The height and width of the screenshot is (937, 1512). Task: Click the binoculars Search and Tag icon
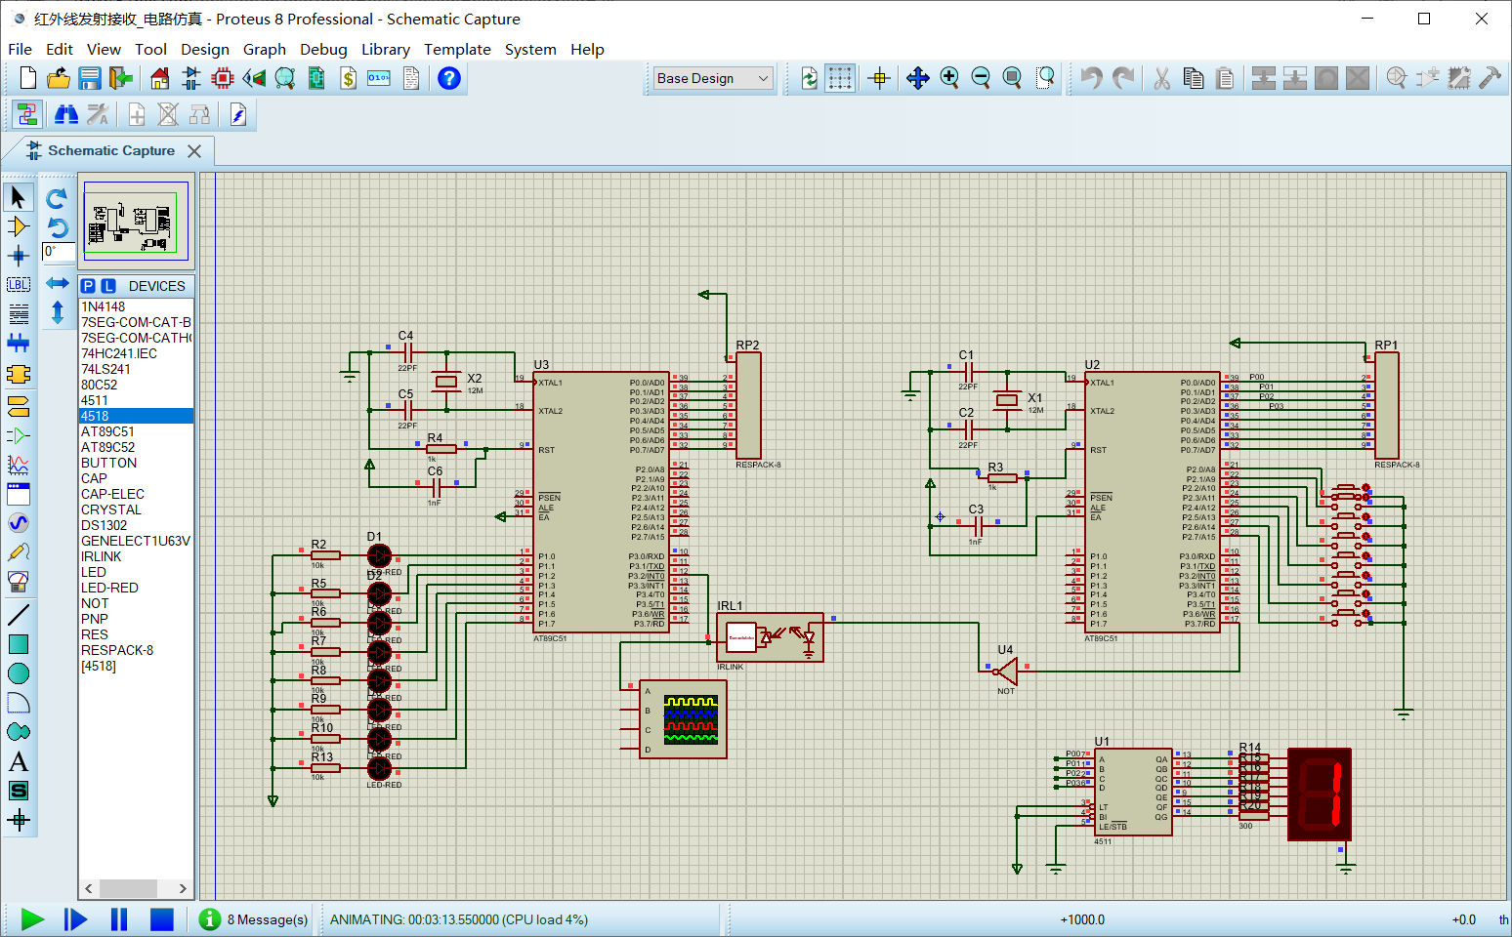coord(66,115)
